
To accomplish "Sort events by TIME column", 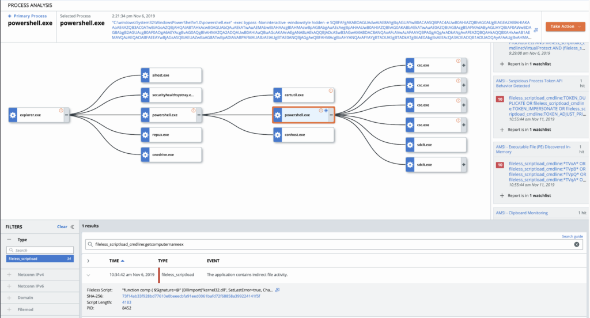I will (116, 261).
